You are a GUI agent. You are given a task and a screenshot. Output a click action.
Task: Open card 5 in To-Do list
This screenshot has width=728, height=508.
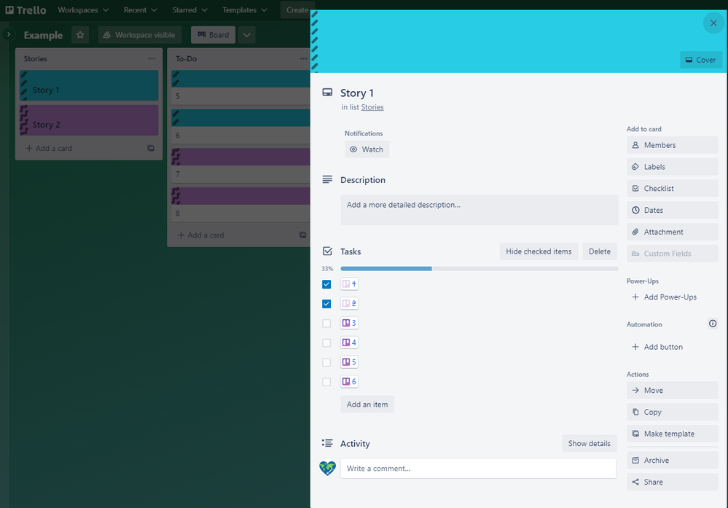coord(240,87)
